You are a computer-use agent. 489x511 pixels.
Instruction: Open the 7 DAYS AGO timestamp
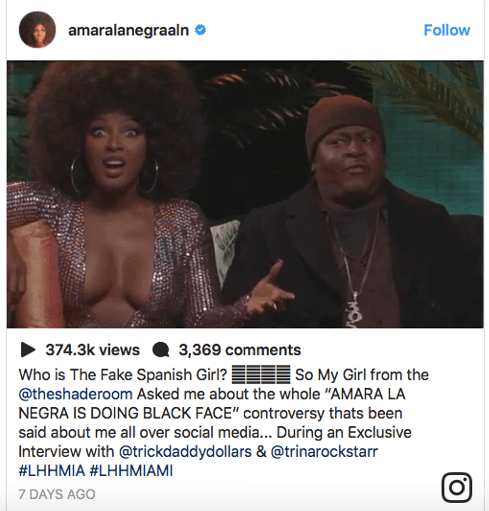coord(57,494)
